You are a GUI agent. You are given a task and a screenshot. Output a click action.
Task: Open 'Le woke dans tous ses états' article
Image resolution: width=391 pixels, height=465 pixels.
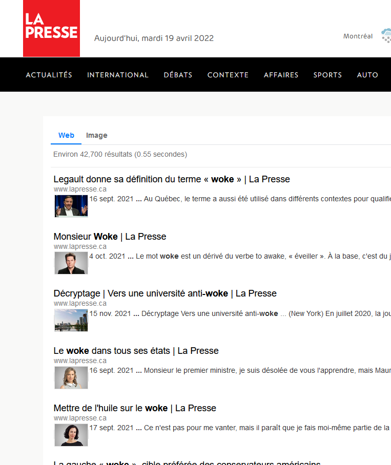[136, 350]
